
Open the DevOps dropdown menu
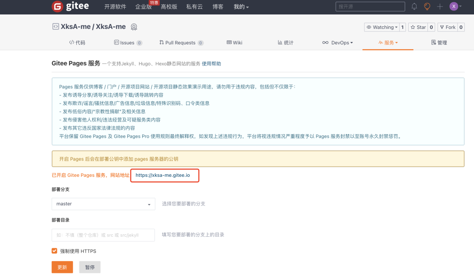[338, 43]
